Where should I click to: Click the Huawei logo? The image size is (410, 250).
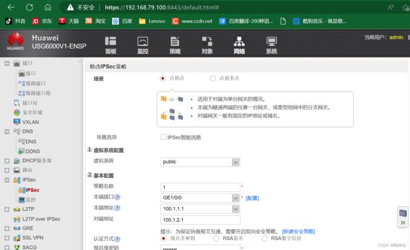click(15, 42)
